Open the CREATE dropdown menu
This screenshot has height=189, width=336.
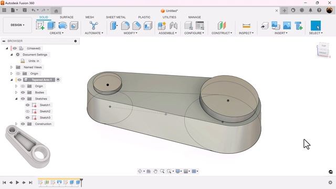pyautogui.click(x=57, y=33)
